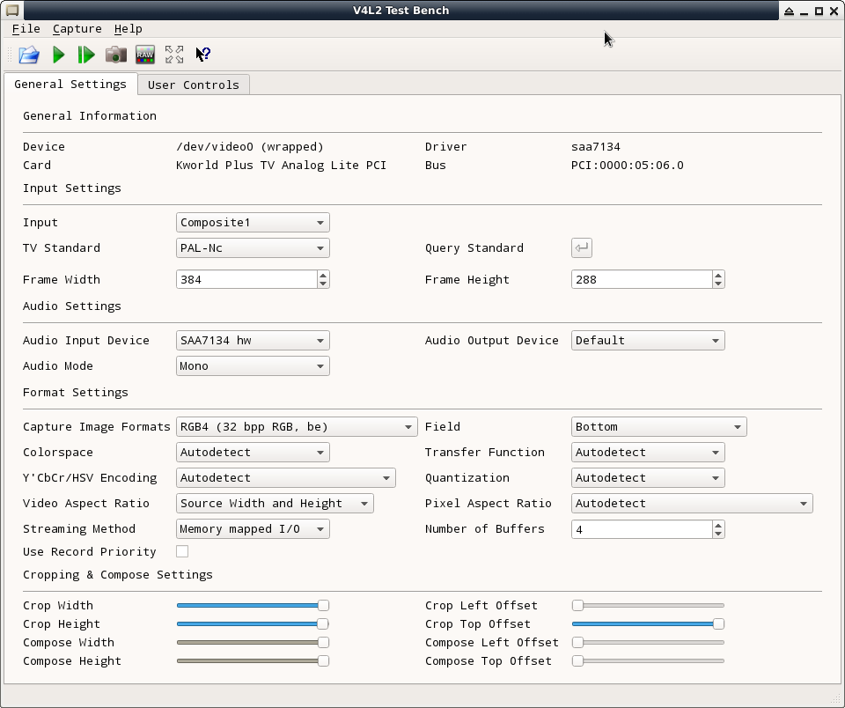The image size is (845, 708).
Task: Open the Field dropdown showing Bottom
Action: click(658, 427)
